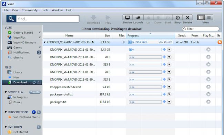Screen dimensions: 224x135
Task: Open priority dropdown for knoppix-cheatcodes.txt
Action: 169,87
